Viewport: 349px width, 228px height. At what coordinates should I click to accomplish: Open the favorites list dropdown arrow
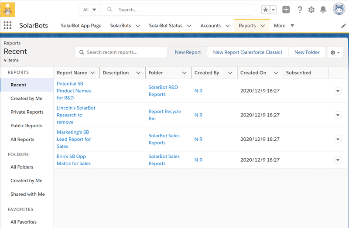point(274,10)
